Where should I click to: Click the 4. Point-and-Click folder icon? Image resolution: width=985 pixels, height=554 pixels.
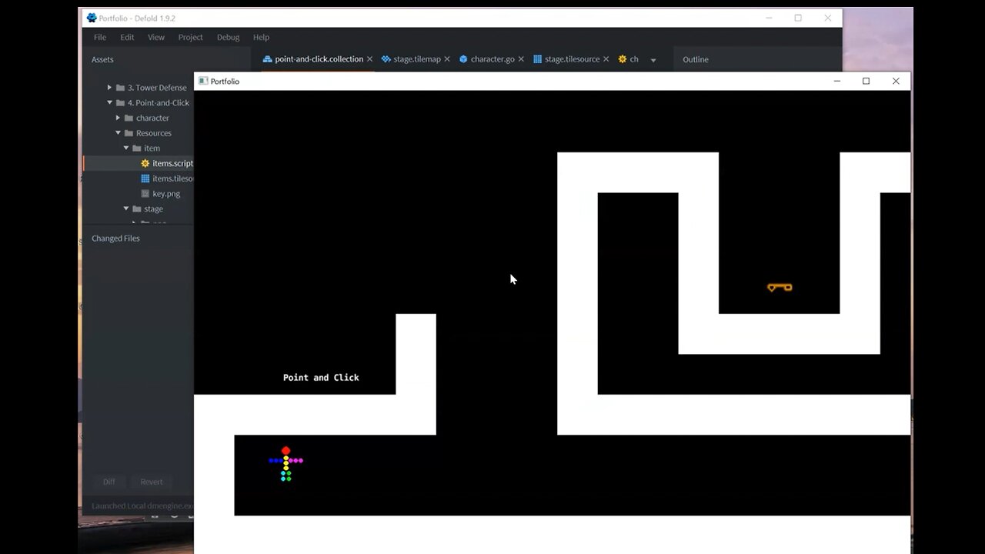(120, 103)
